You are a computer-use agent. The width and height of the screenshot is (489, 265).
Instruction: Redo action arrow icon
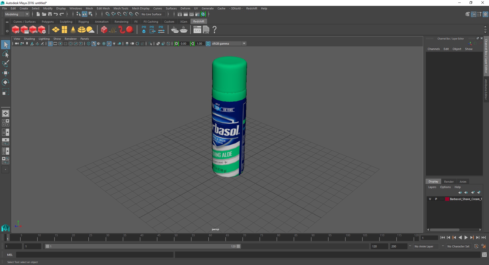tap(62, 14)
